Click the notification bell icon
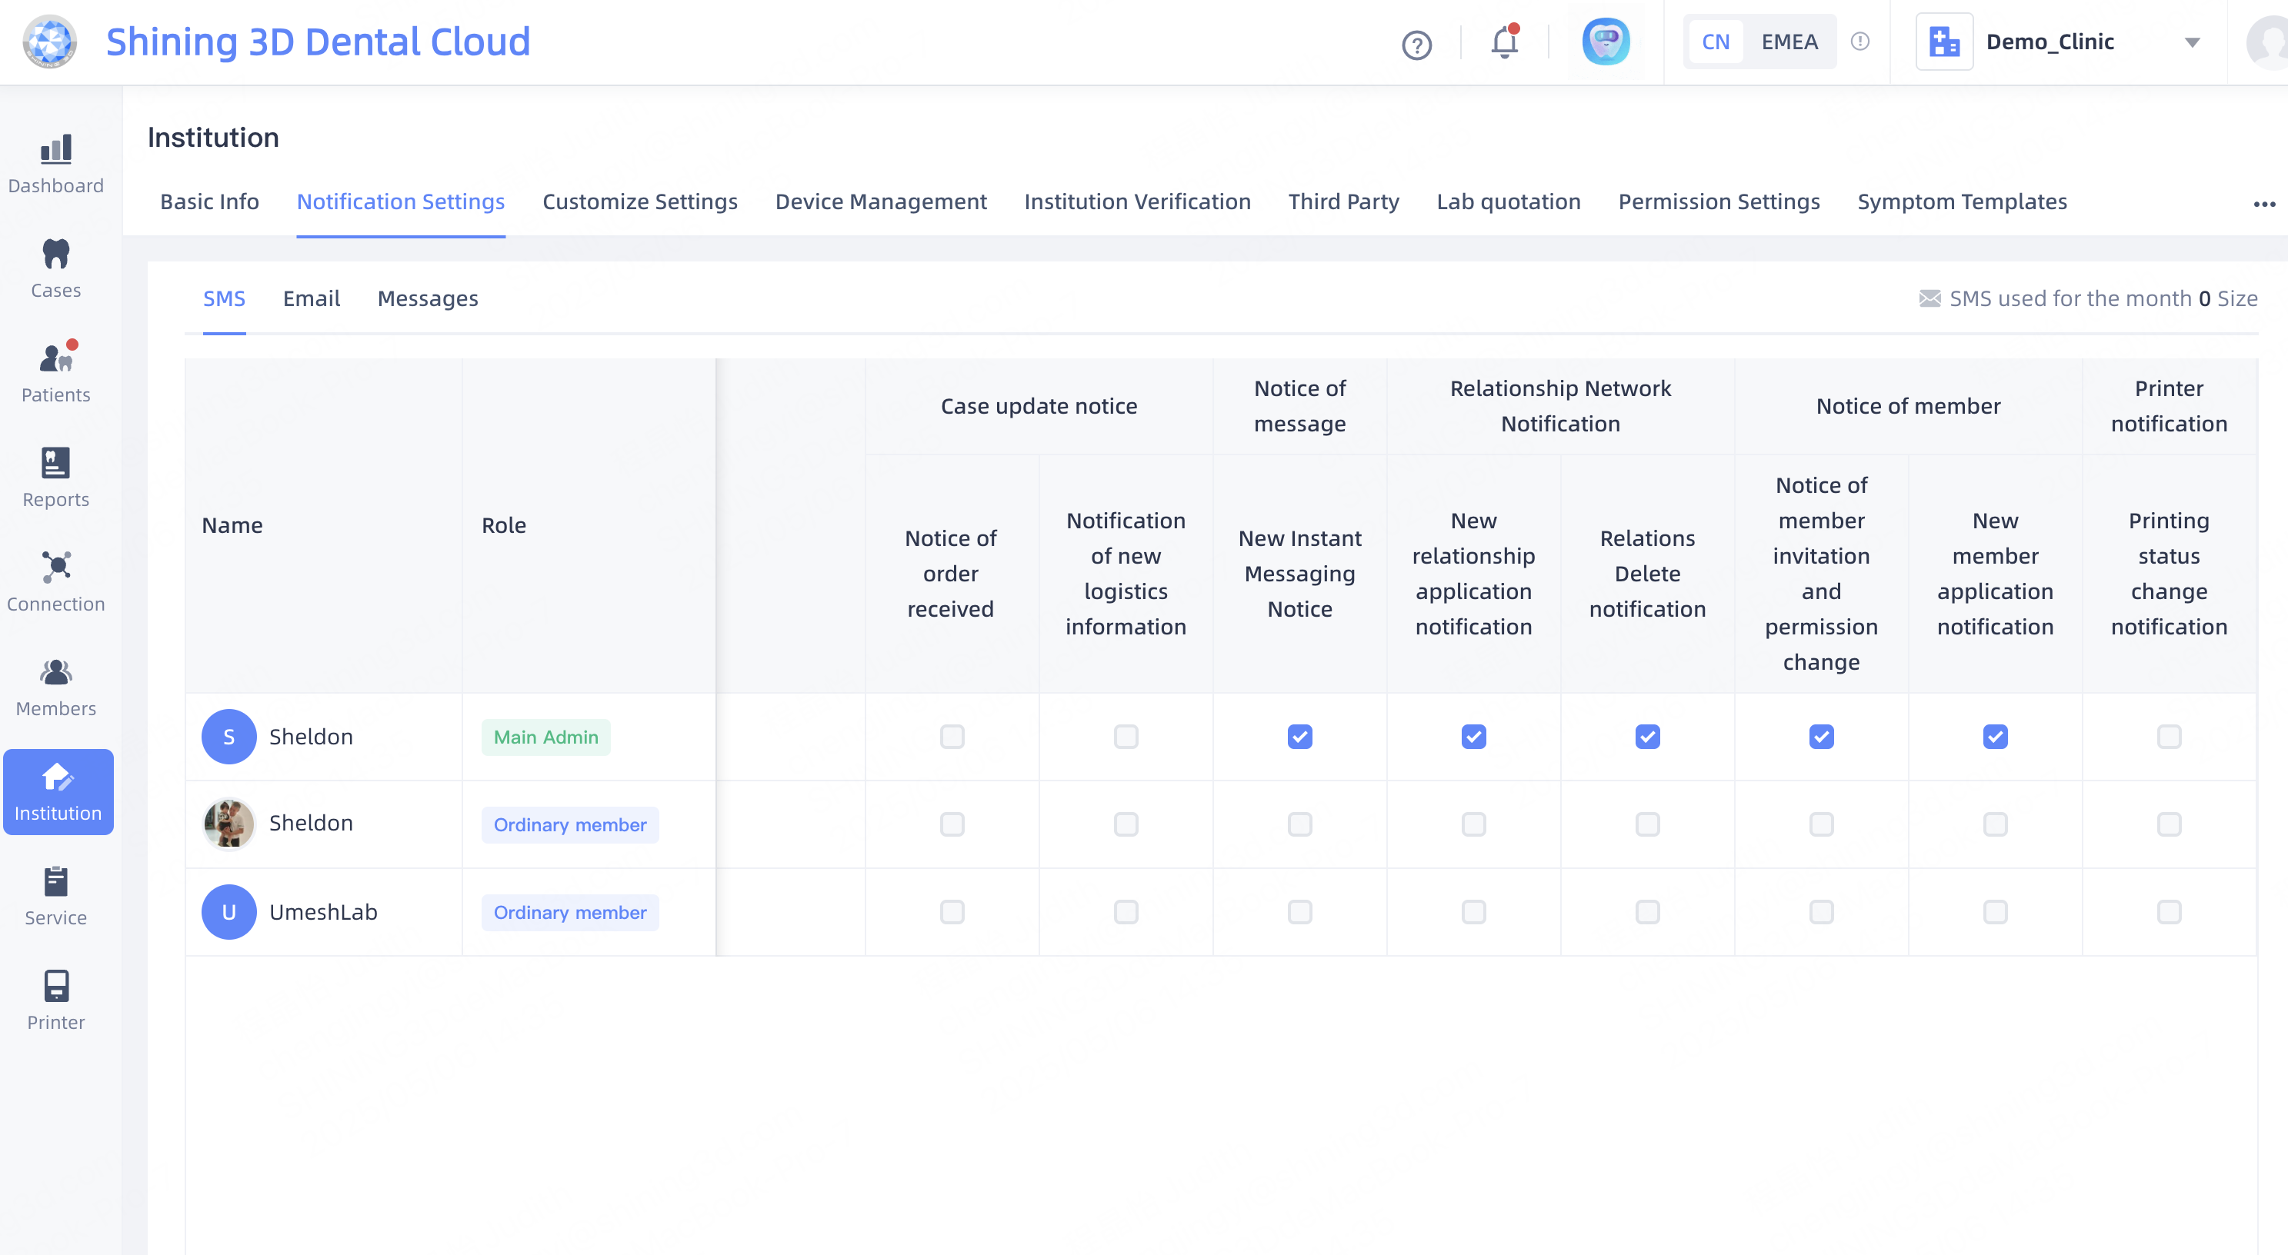2288x1255 pixels. coord(1504,42)
